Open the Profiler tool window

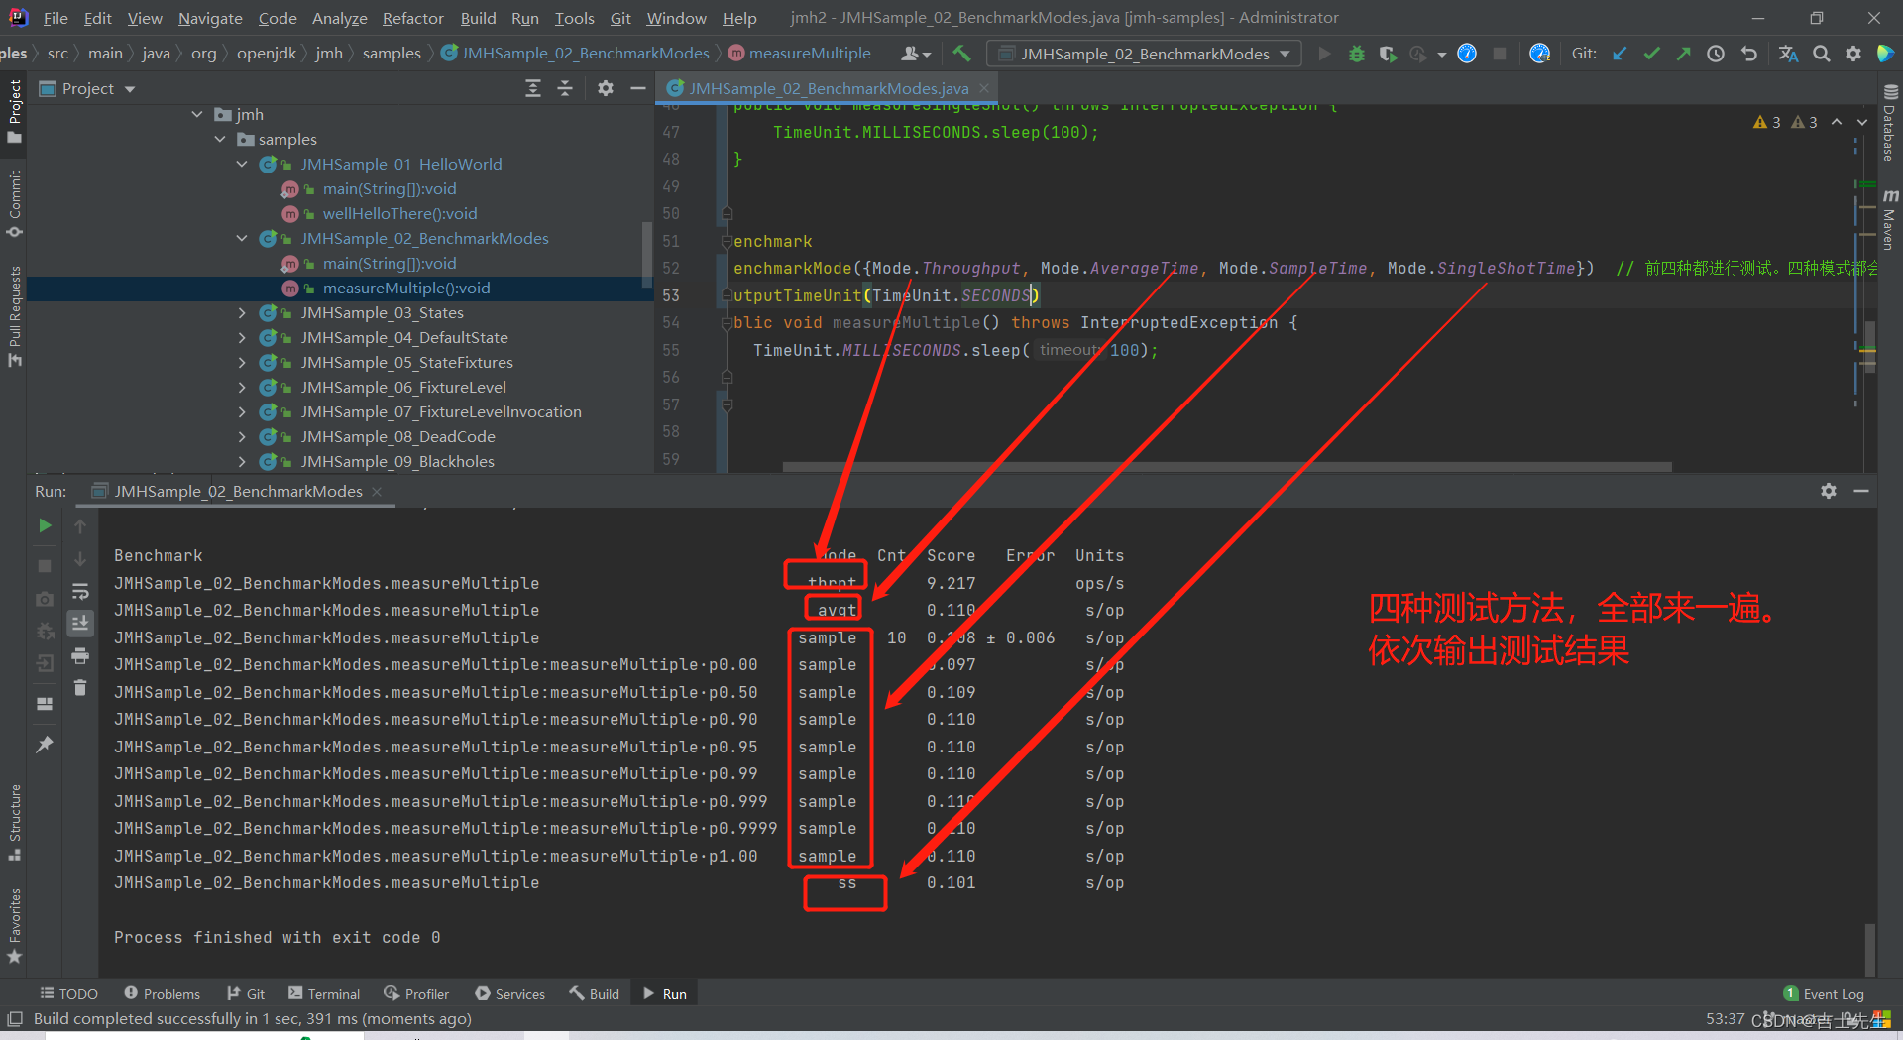tap(416, 993)
